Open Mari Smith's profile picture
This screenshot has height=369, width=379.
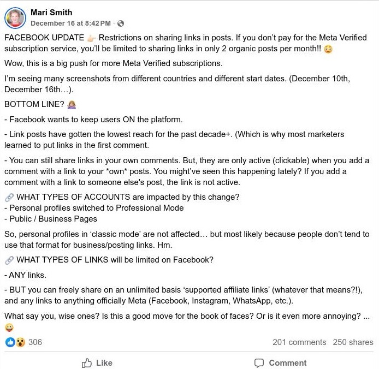point(16,17)
